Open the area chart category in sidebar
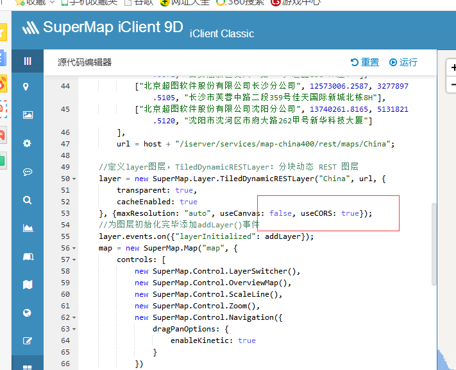This screenshot has height=370, width=456. point(28,228)
